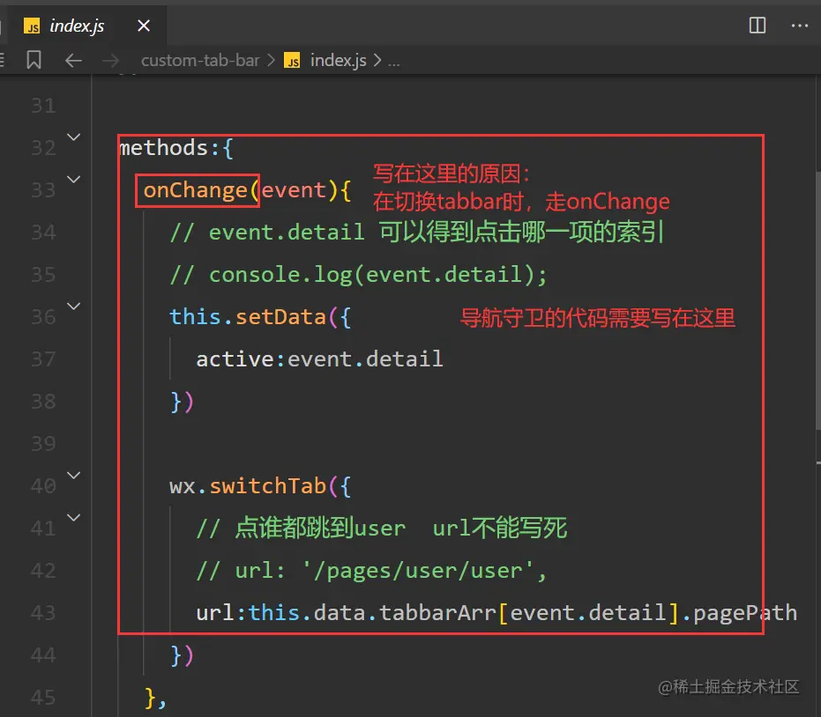821x717 pixels.
Task: Place cursor on 'methods:{' text
Action: click(176, 148)
